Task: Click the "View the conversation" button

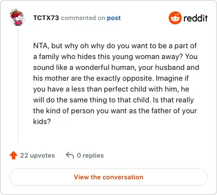Action: [x=108, y=177]
